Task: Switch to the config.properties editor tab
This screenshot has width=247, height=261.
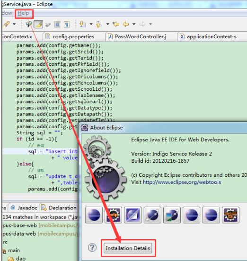Action: pos(73,36)
